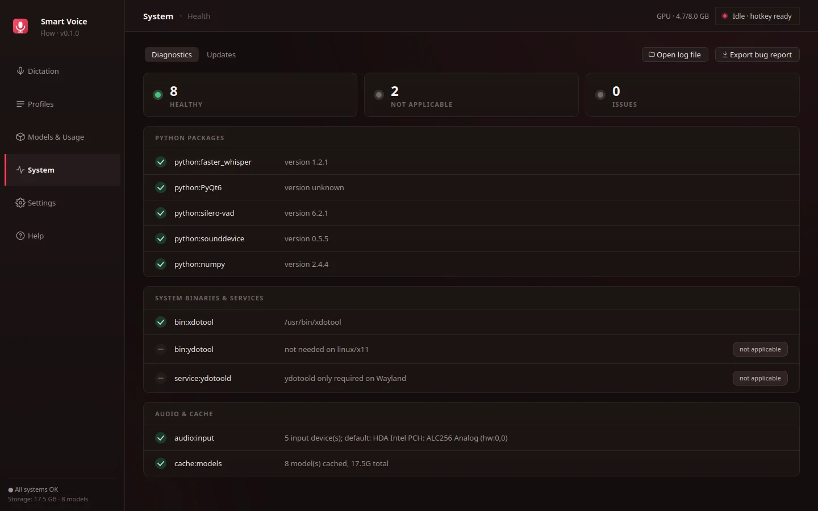Click the 2 Not Applicable summary card
This screenshot has width=818, height=511.
point(471,95)
